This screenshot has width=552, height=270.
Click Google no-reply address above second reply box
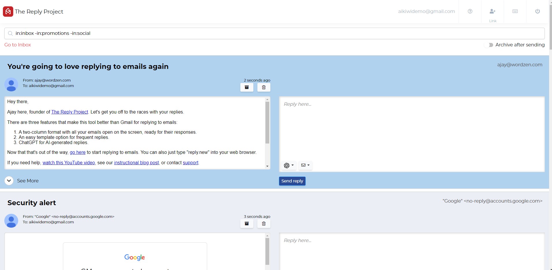pyautogui.click(x=493, y=201)
